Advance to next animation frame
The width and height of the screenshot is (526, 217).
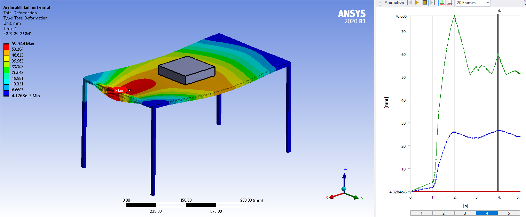point(432,3)
